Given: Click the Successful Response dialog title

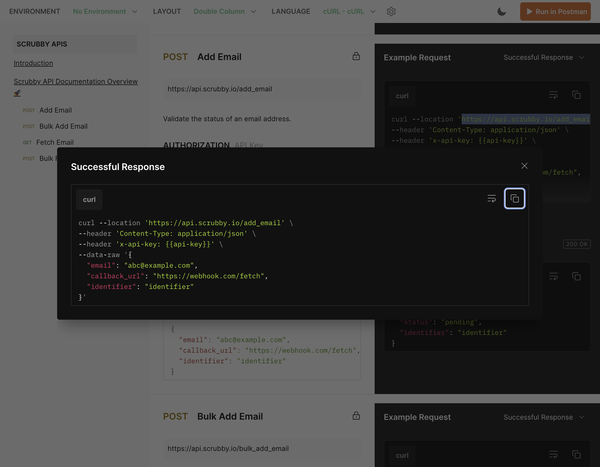Looking at the screenshot, I should coord(118,167).
